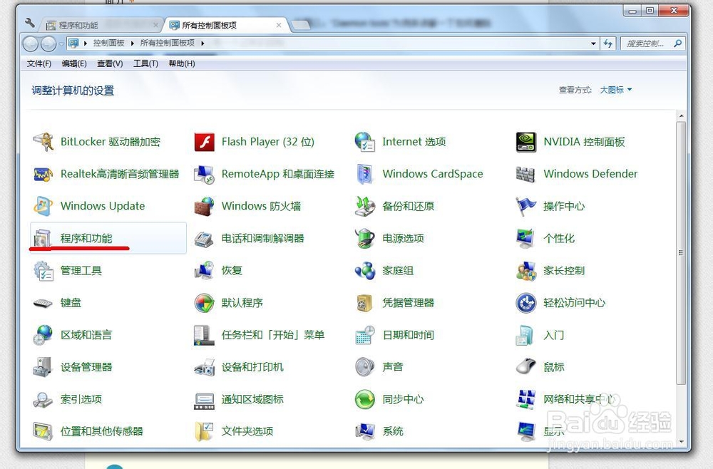Open the 备份和还原 icon

(364, 206)
